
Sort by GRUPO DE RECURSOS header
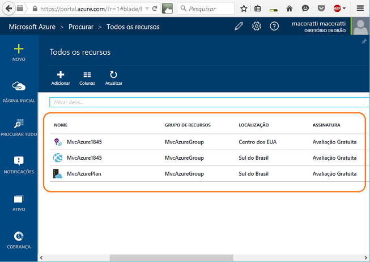[188, 125]
